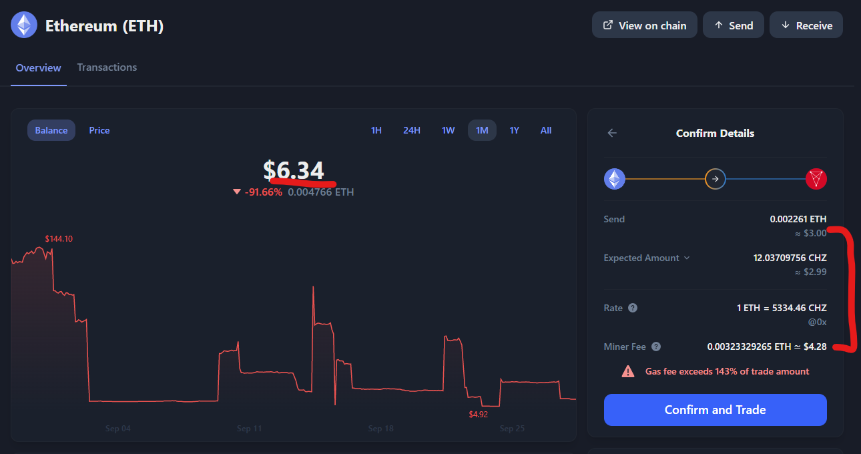Click Confirm and Trade
This screenshot has height=454, width=861.
click(715, 410)
